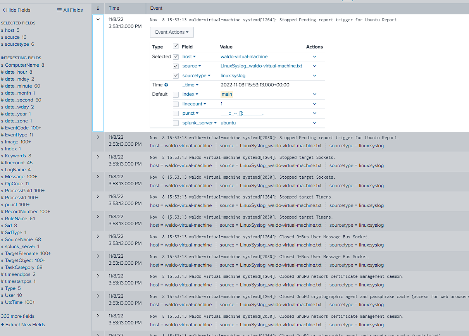Open the index field dropdown in details
This screenshot has width=469, height=336.
pos(190,94)
